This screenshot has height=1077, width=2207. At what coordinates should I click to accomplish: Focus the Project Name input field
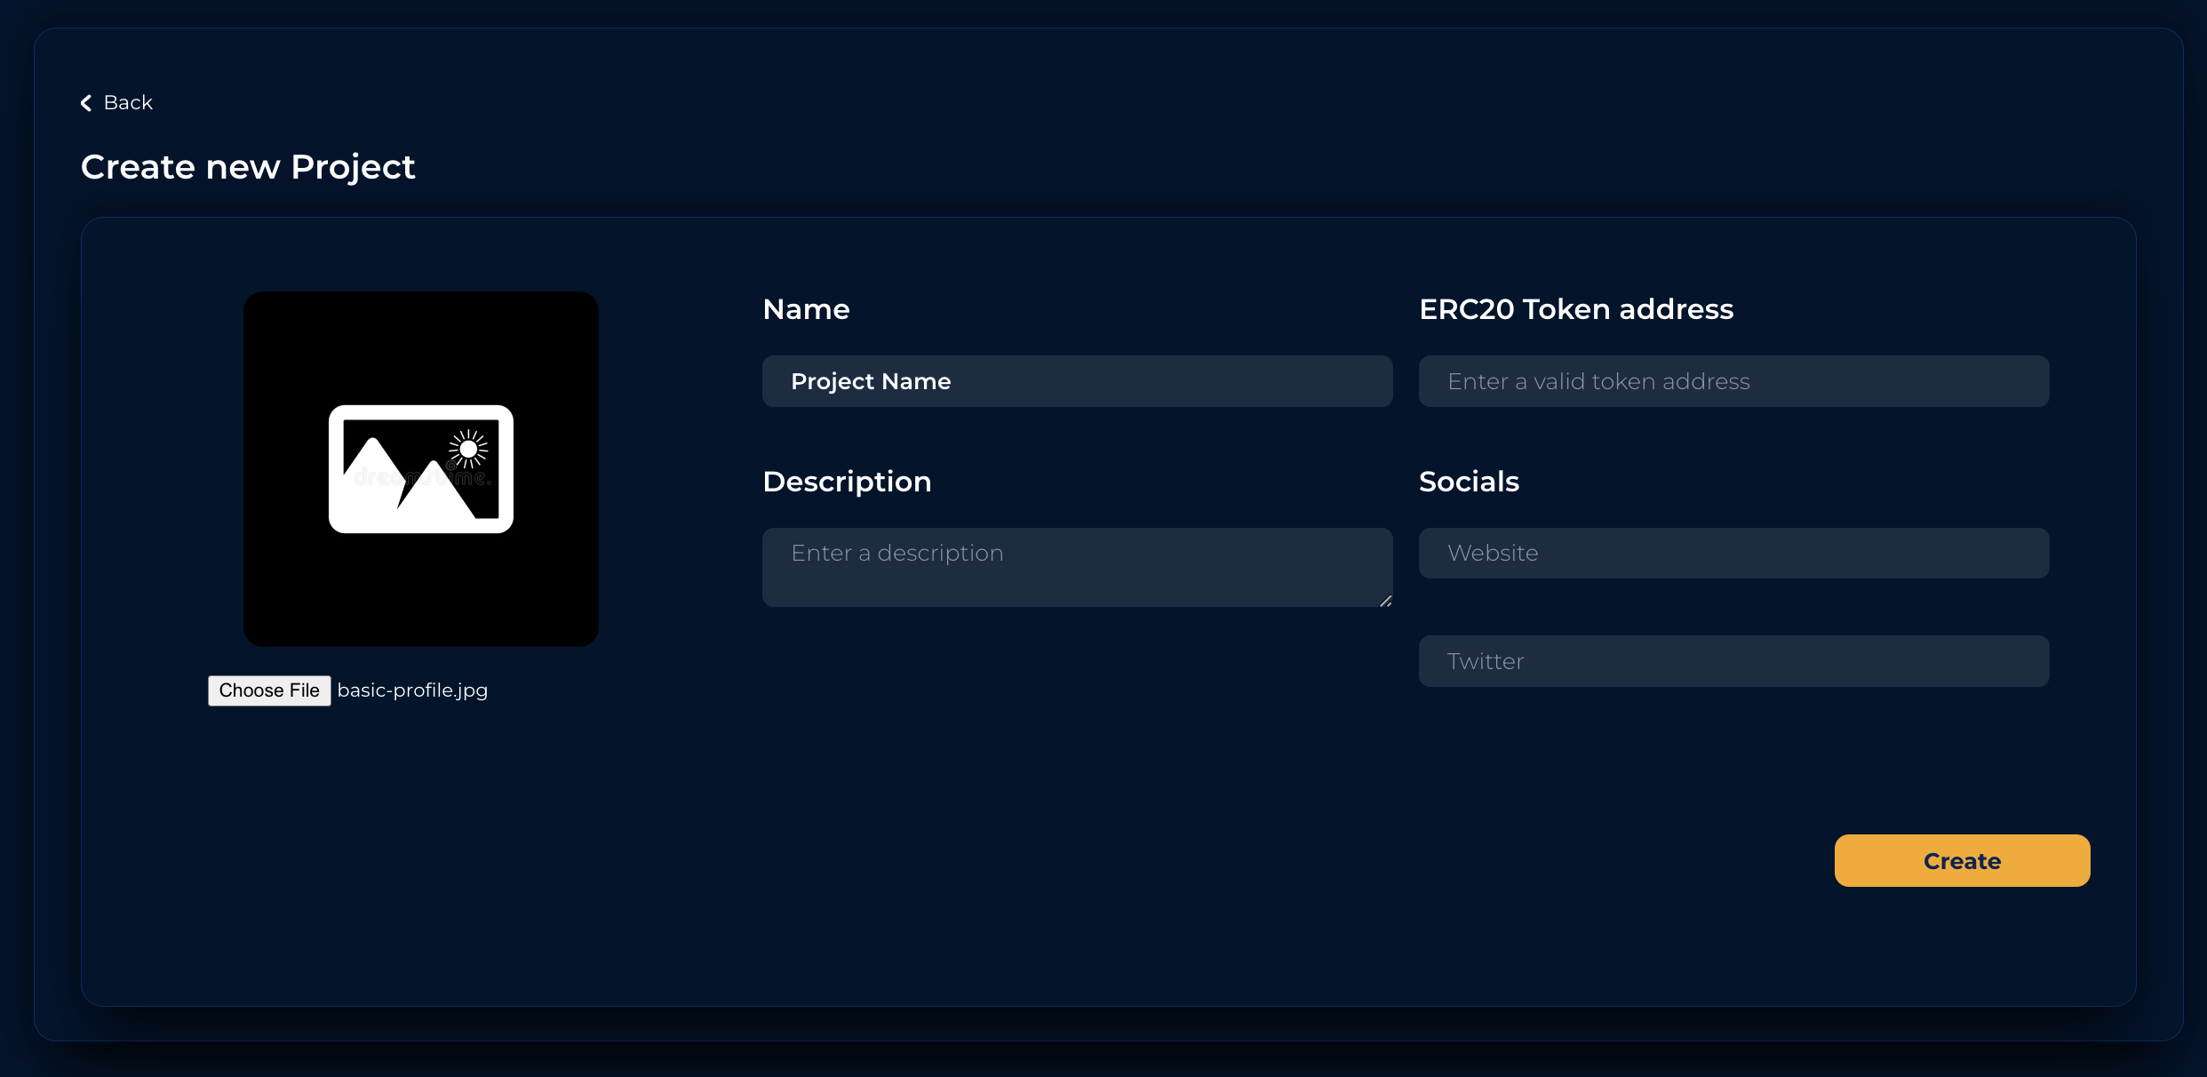1077,381
